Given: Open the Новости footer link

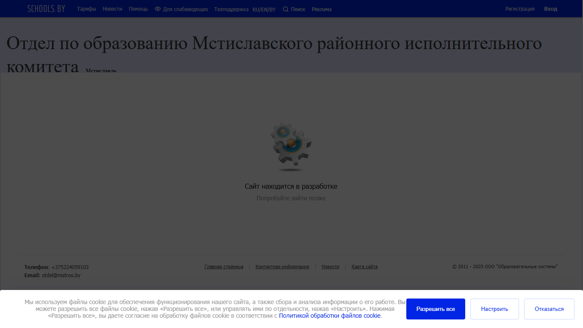Looking at the screenshot, I should pyautogui.click(x=330, y=266).
